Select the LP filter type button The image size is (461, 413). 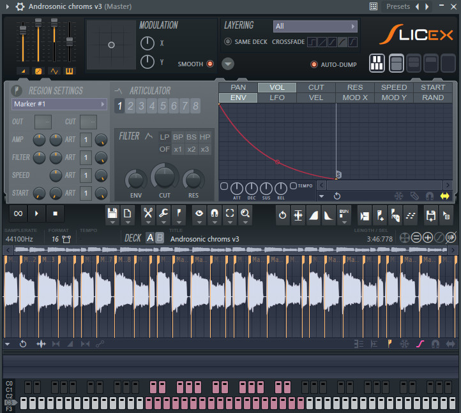(x=165, y=136)
